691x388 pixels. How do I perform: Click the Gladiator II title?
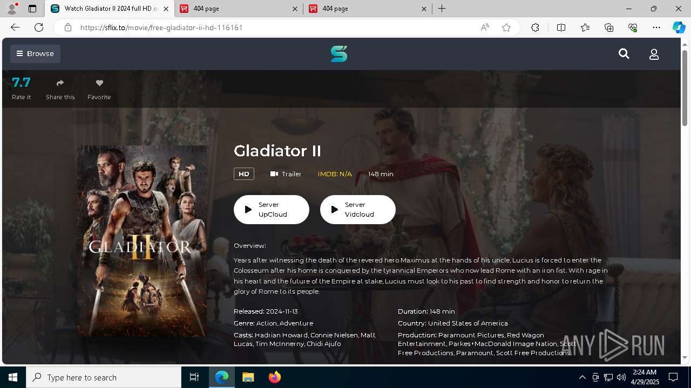(x=277, y=151)
